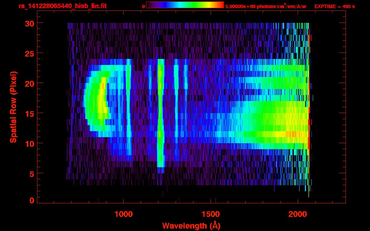370x231 pixels.
Task: Click the 1000 wavelength tick label
Action: tap(123, 214)
